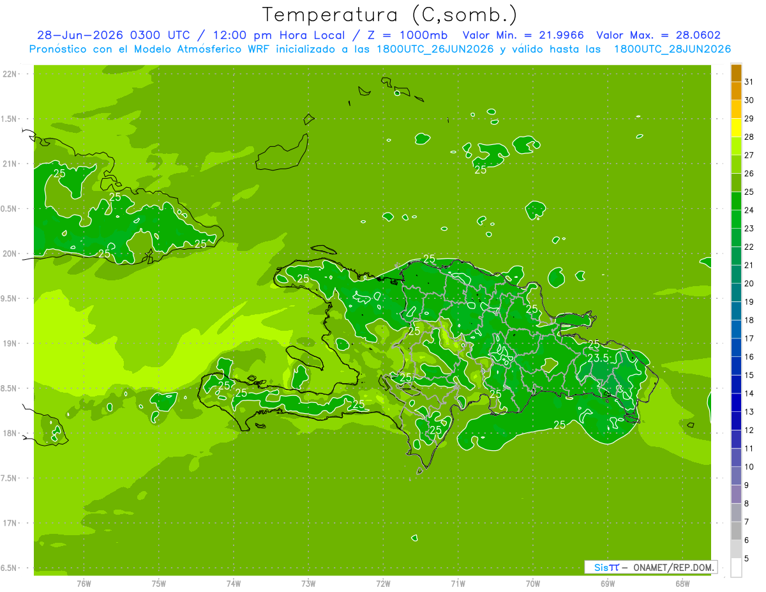Click the legend value '15'
Screen dimensions: 766x592
749,375
